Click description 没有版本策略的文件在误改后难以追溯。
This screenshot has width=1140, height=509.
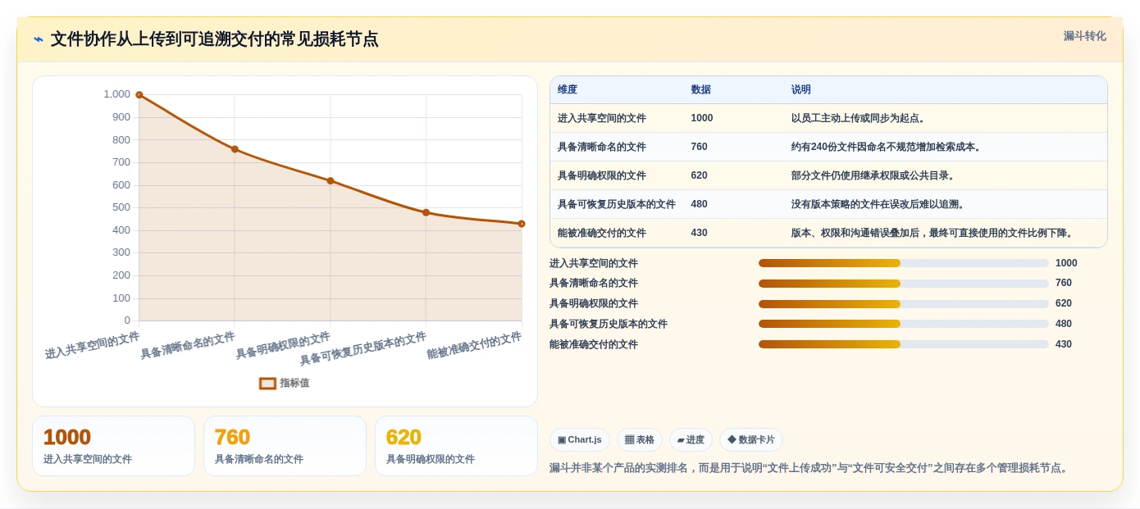click(x=880, y=204)
